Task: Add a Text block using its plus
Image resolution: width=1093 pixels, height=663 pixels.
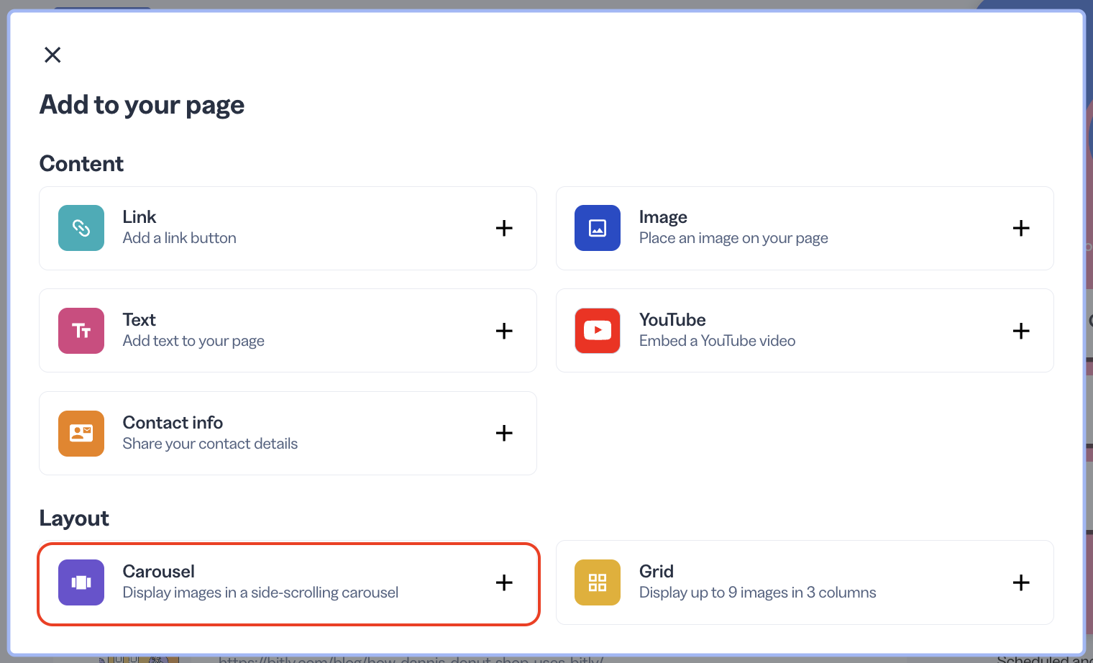Action: pyautogui.click(x=504, y=331)
